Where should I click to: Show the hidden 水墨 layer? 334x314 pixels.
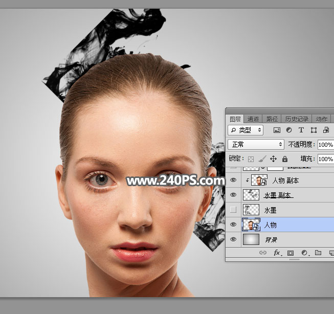point(233,210)
